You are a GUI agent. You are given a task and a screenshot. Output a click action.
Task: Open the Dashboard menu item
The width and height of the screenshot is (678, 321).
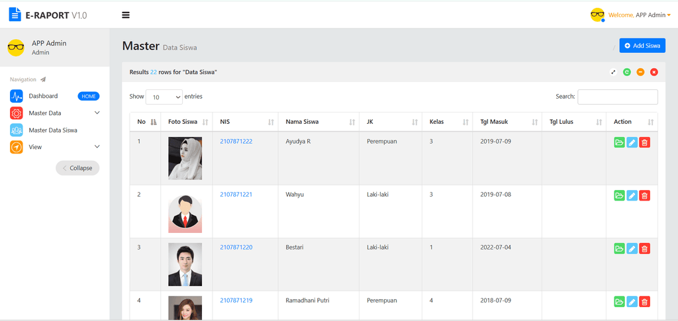point(43,96)
